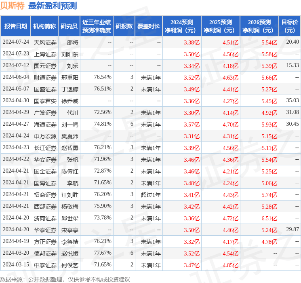Viewport: 301px width, 283px height.
Task: Click the 数据来源 disclaimer footer text
Action: [65, 279]
